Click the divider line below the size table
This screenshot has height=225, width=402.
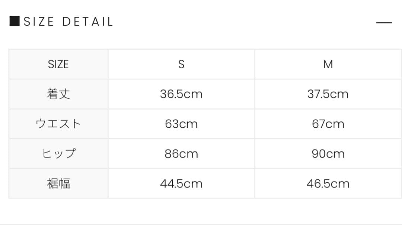(201, 224)
